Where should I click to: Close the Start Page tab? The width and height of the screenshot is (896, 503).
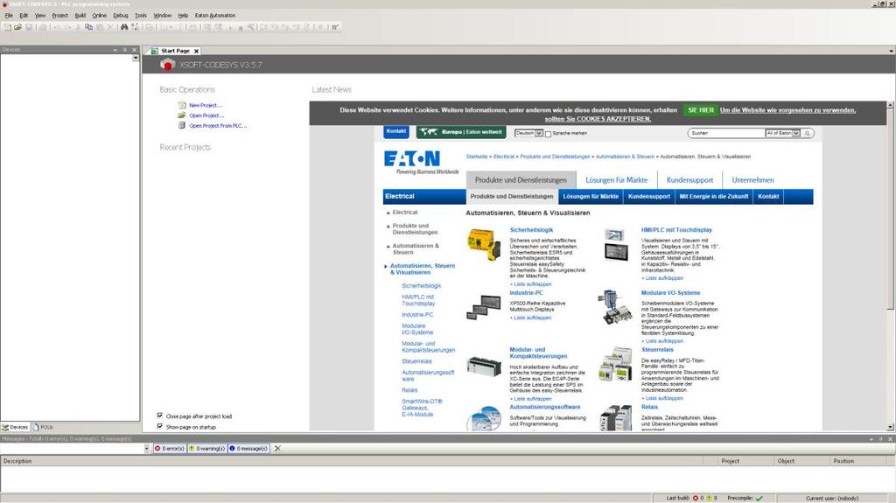[x=196, y=51]
